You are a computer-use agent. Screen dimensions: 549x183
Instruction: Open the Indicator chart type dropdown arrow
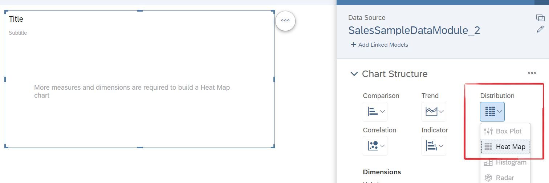(441, 146)
